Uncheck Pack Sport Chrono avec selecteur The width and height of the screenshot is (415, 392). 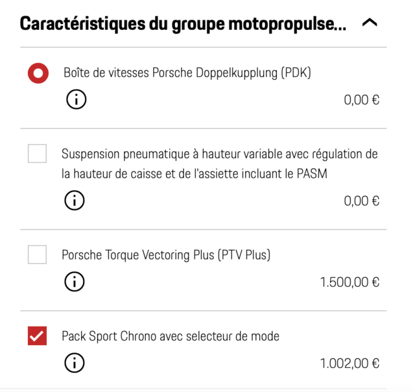tap(38, 336)
